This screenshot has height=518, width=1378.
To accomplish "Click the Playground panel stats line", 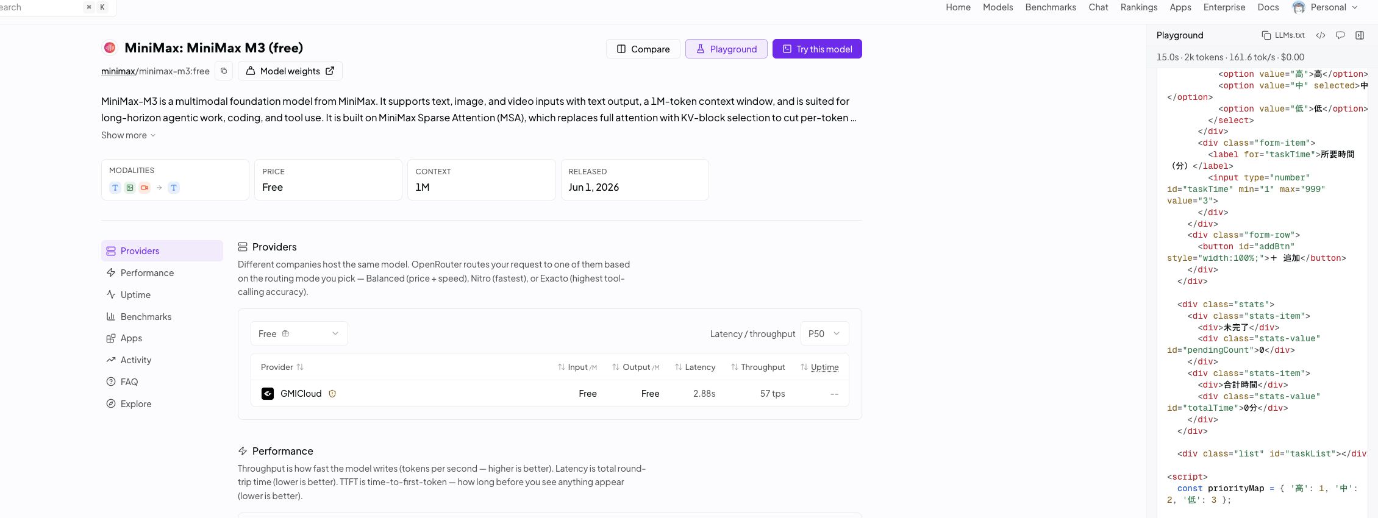I will (1230, 57).
